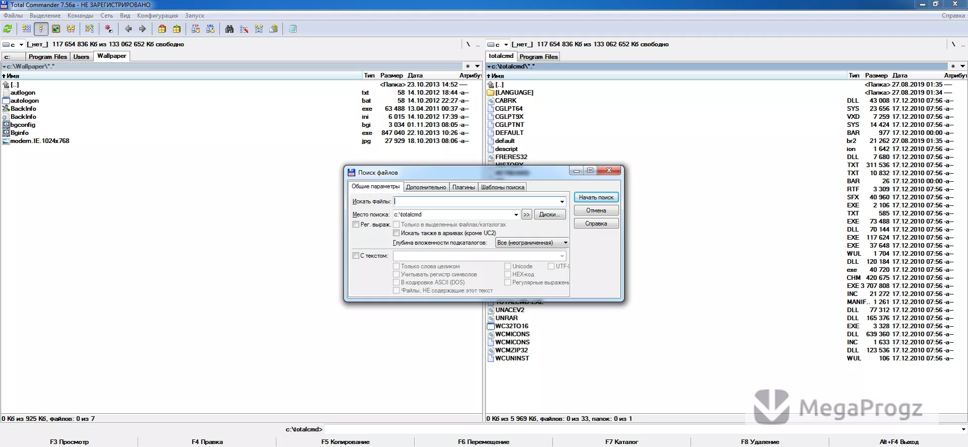Expand the 'Место поиска' location dropdown arrow
Screen dimensions: 968x447
click(516, 214)
